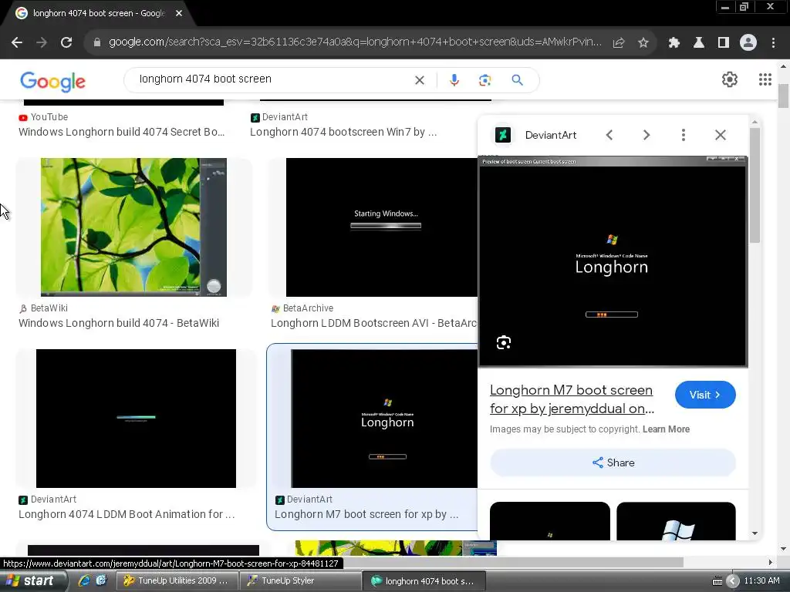
Task: Click into the Google search box
Action: pyautogui.click(x=272, y=79)
